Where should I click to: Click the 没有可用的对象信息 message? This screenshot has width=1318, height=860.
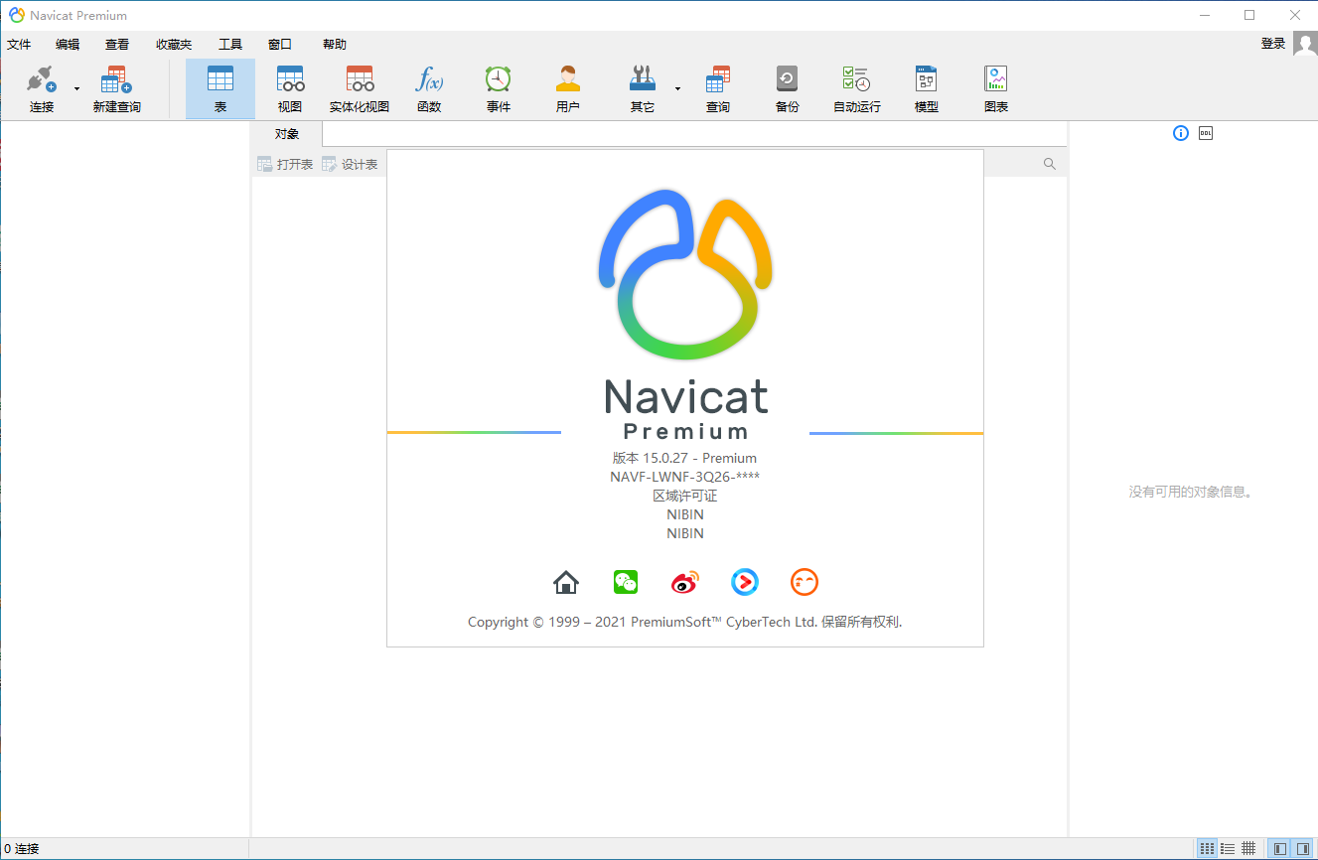point(1192,492)
